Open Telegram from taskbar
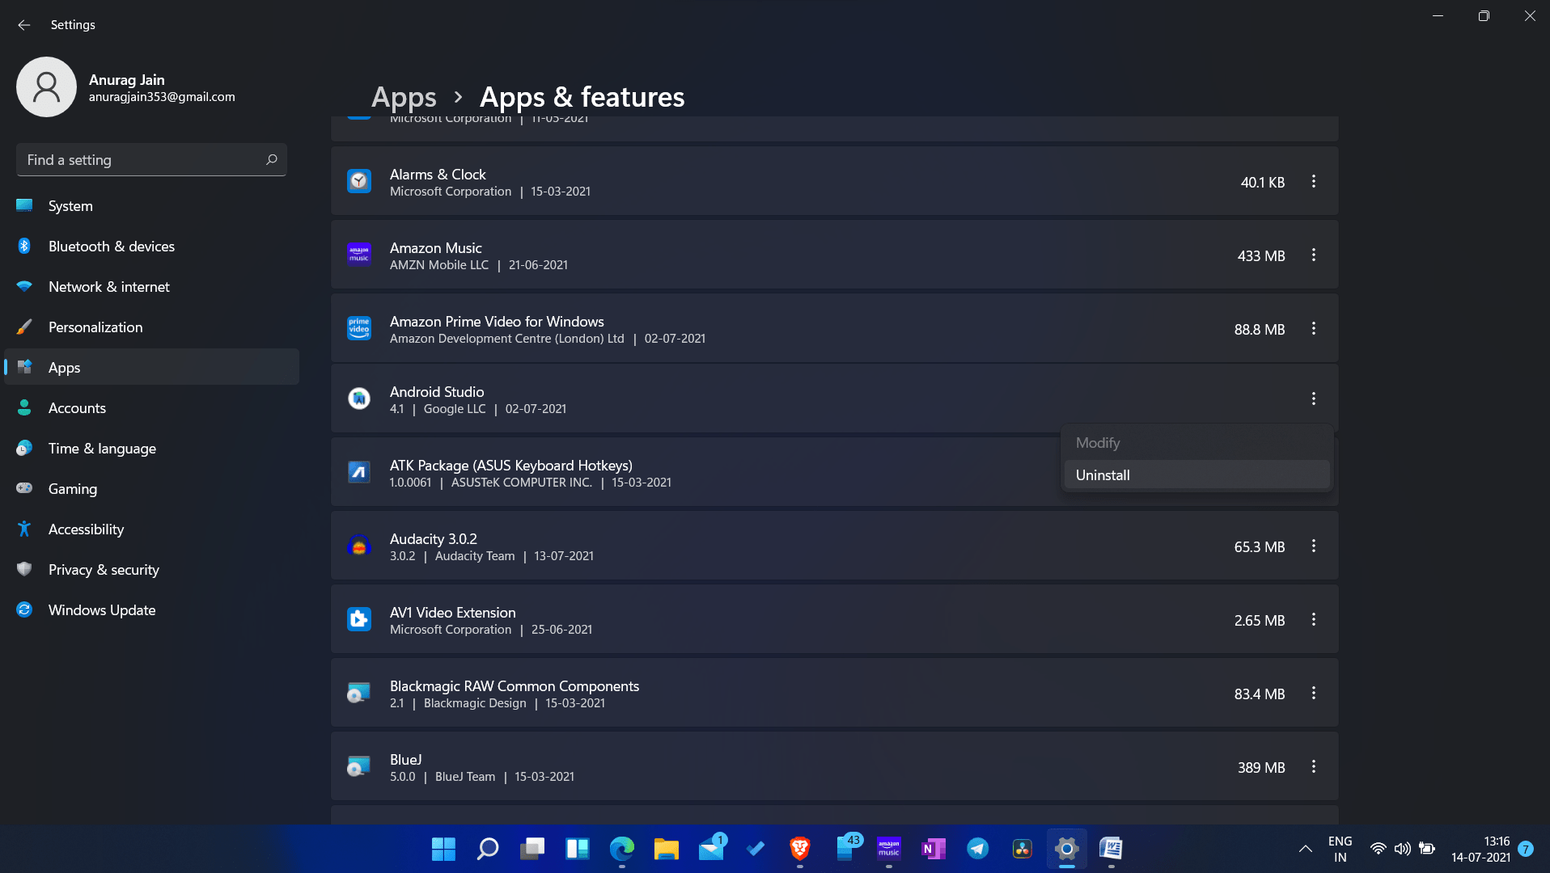Image resolution: width=1550 pixels, height=873 pixels. point(978,849)
